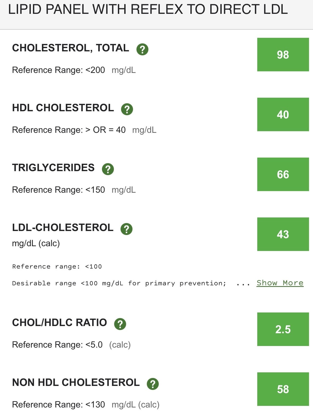Expand LDL details with Show More
The width and height of the screenshot is (313, 416).
(x=280, y=283)
